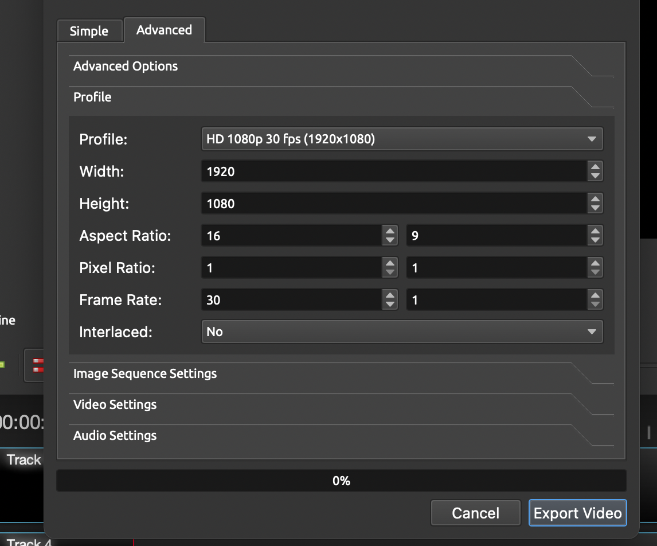Increment Frame Rate numerator value
The image size is (657, 546).
pos(390,295)
